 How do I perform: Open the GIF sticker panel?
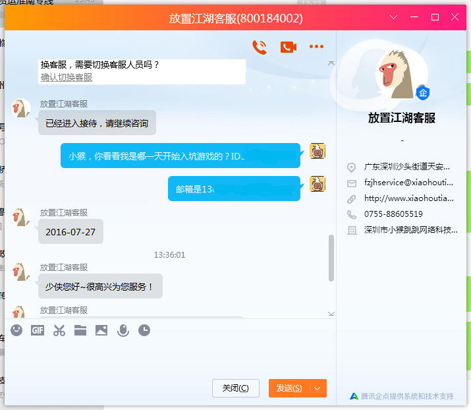(38, 331)
